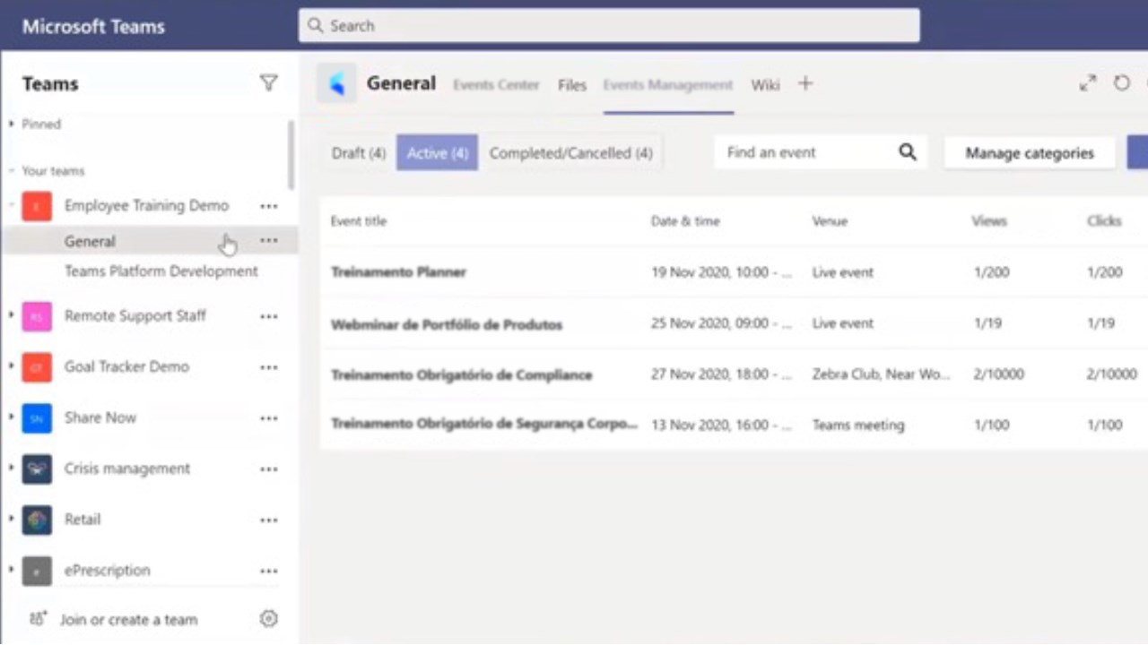
Task: Click date cell 25 Nov 2020, 09:00
Action: point(722,323)
